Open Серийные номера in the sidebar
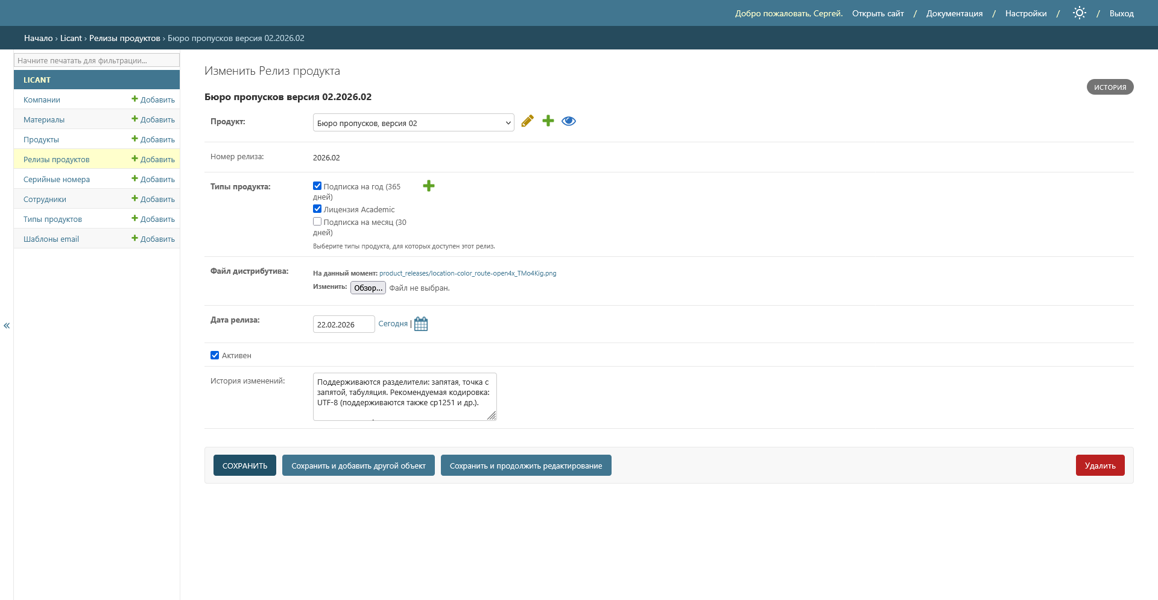This screenshot has width=1158, height=600. (57, 179)
